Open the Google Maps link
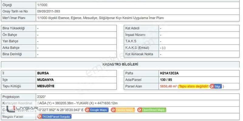 [97, 110]
